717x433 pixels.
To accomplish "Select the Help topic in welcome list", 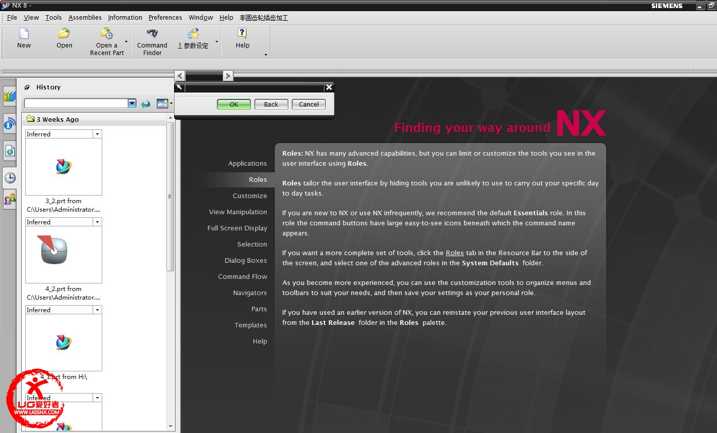I will (260, 341).
